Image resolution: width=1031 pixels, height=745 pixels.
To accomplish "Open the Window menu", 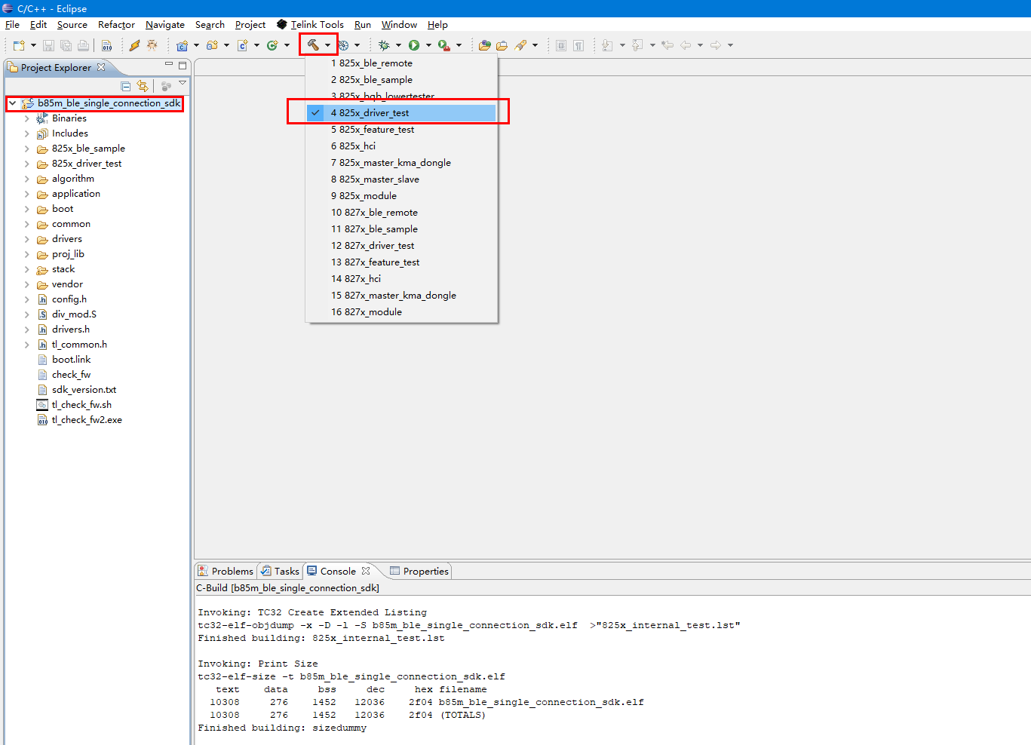I will (x=399, y=25).
